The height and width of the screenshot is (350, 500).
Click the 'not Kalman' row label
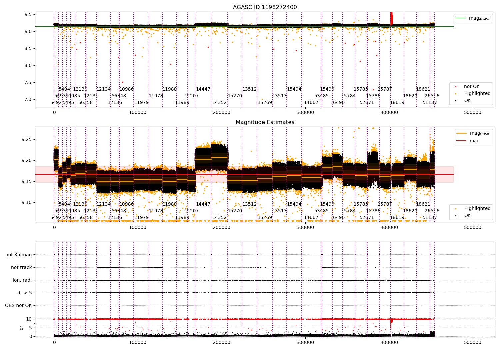pos(19,255)
